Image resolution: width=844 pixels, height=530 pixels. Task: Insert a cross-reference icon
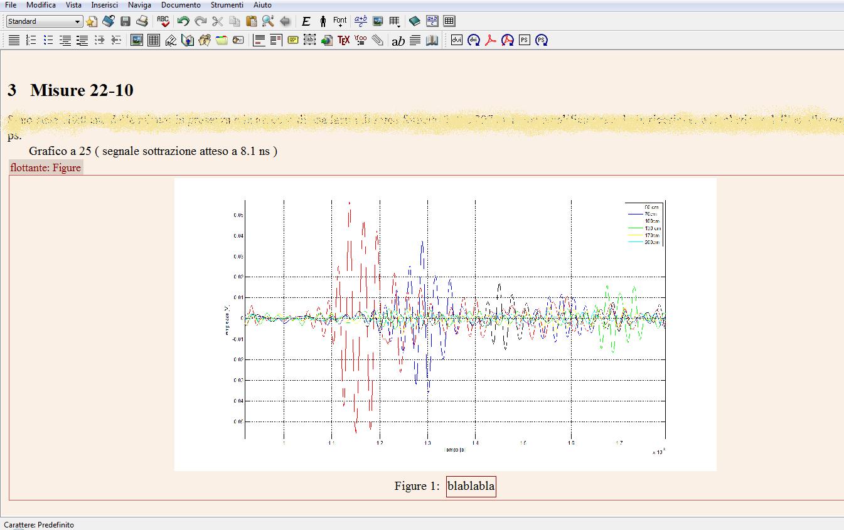[x=188, y=40]
